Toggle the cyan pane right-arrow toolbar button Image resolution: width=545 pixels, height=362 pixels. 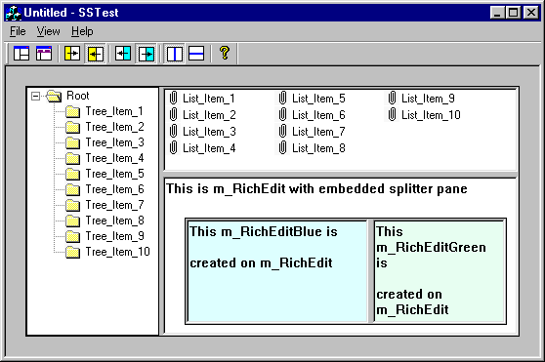click(x=146, y=54)
